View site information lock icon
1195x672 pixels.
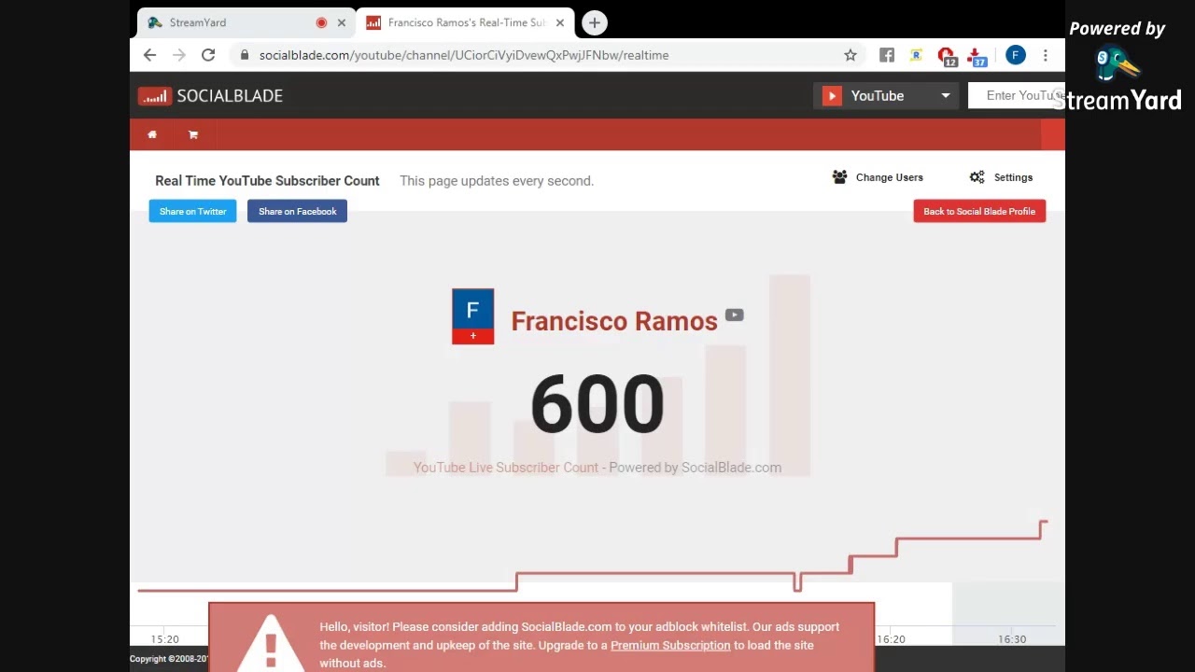click(245, 55)
